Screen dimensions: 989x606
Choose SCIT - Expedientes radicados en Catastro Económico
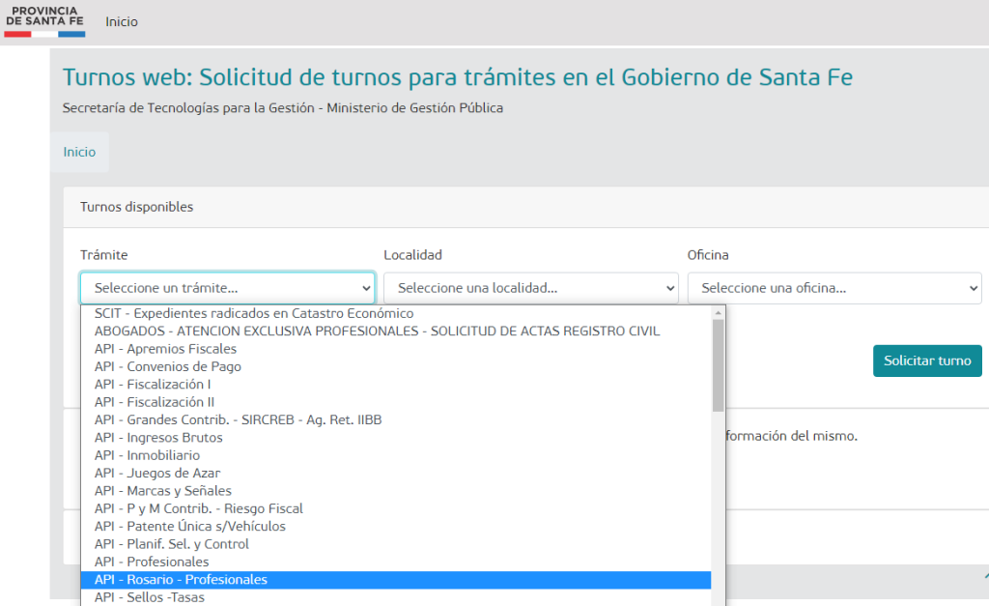[x=254, y=313]
